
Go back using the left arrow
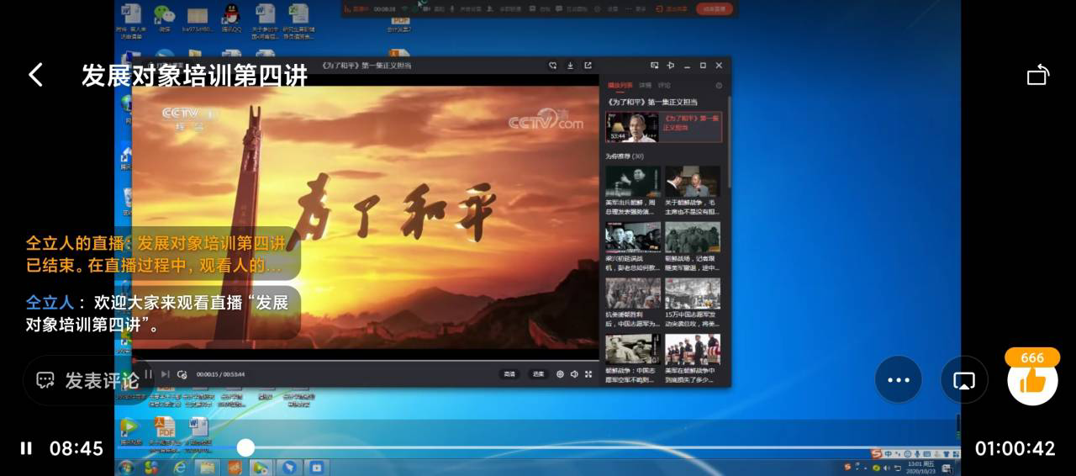tap(35, 75)
